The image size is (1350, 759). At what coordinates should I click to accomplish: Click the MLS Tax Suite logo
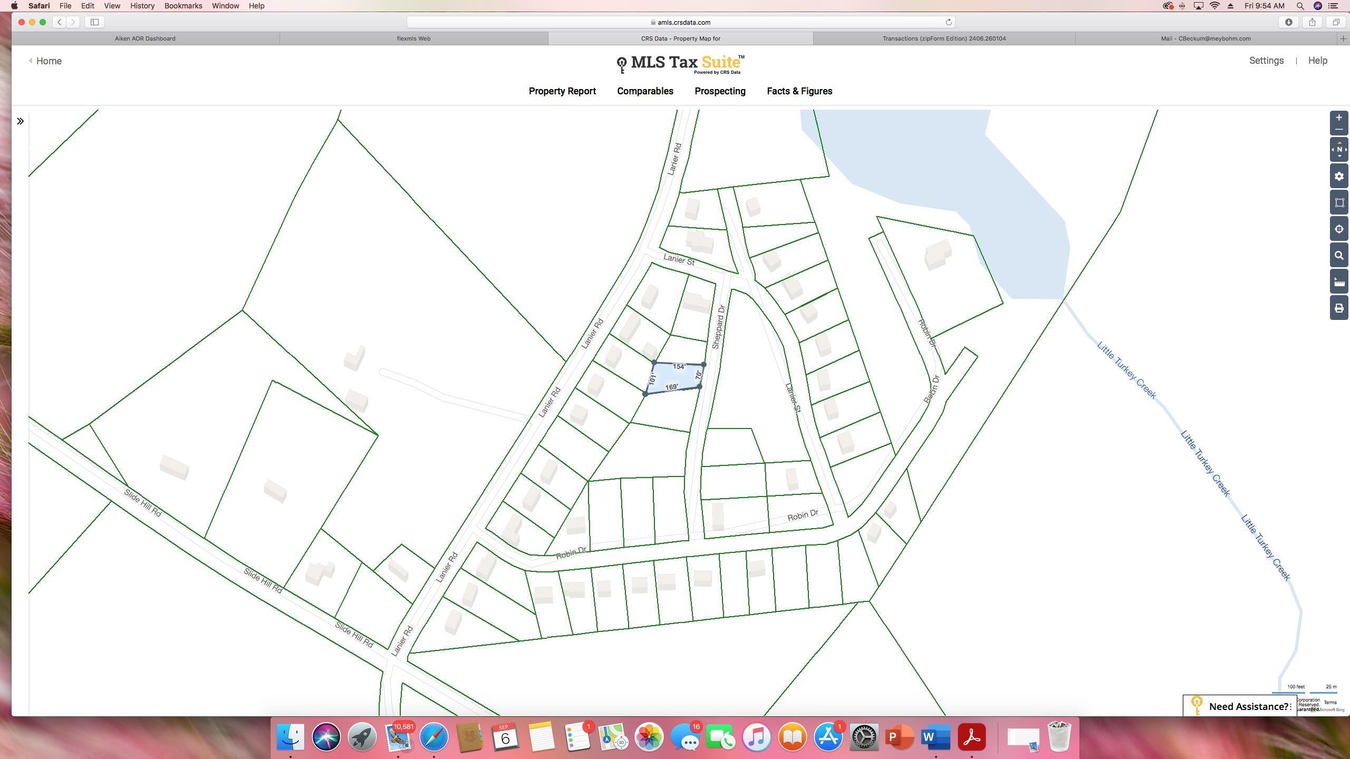[680, 64]
